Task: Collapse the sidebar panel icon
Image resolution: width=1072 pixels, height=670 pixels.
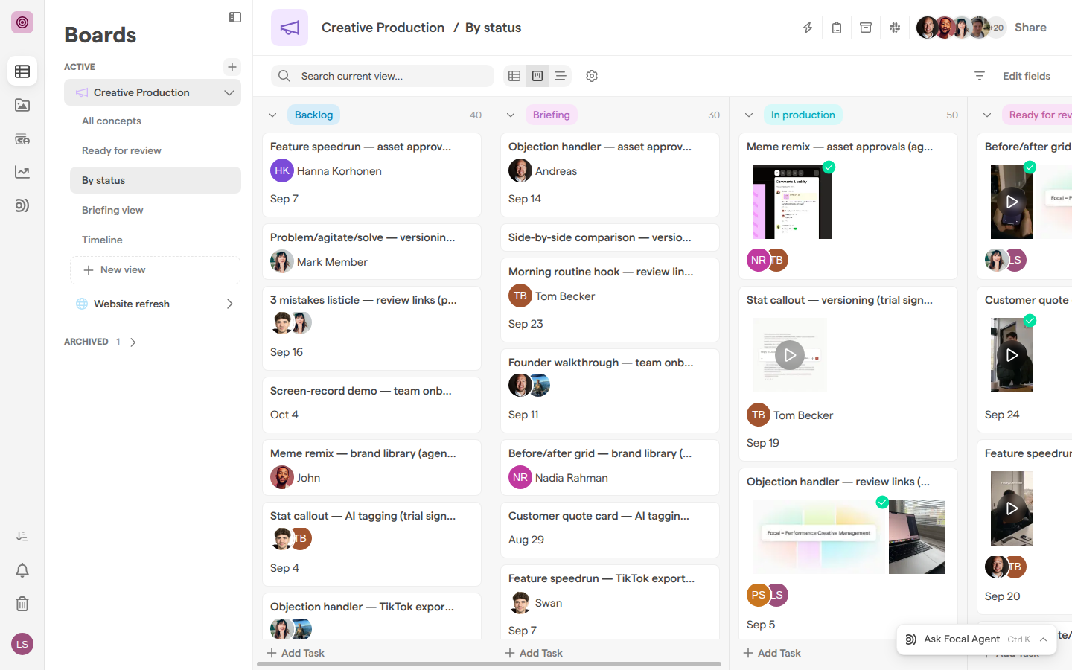Action: pyautogui.click(x=235, y=17)
